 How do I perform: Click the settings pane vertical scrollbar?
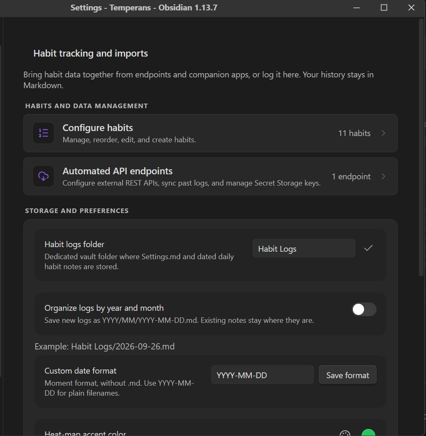pos(421,147)
